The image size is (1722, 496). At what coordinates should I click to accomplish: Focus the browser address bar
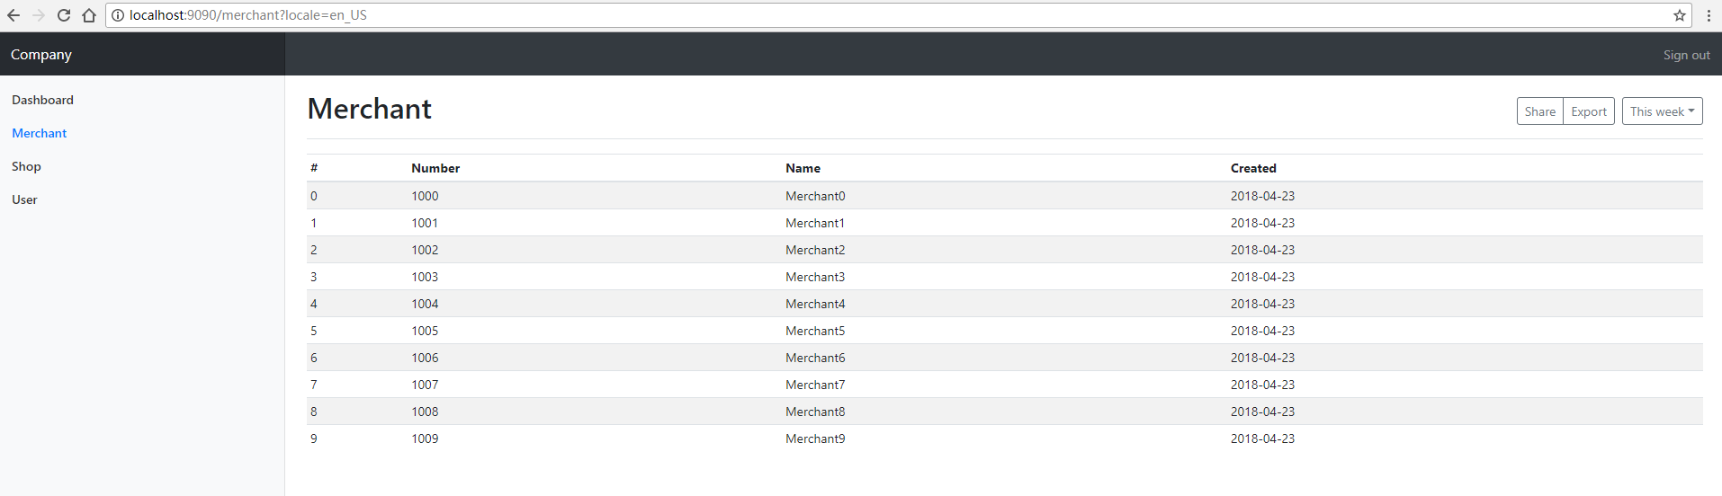click(x=810, y=15)
